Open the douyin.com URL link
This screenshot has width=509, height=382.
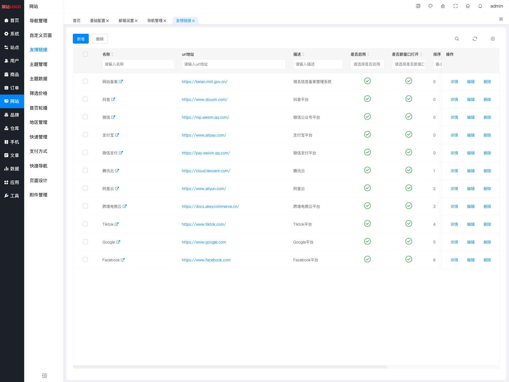pyautogui.click(x=205, y=100)
